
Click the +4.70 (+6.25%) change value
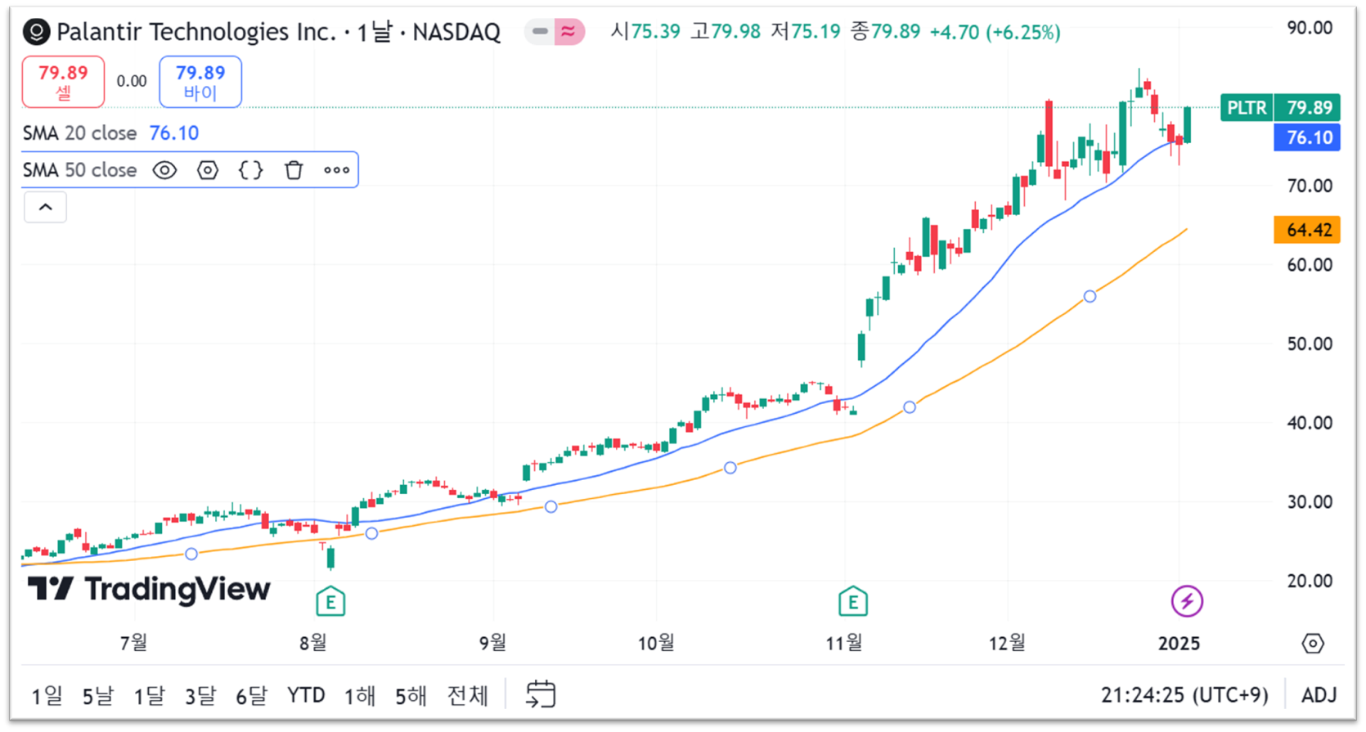point(995,33)
